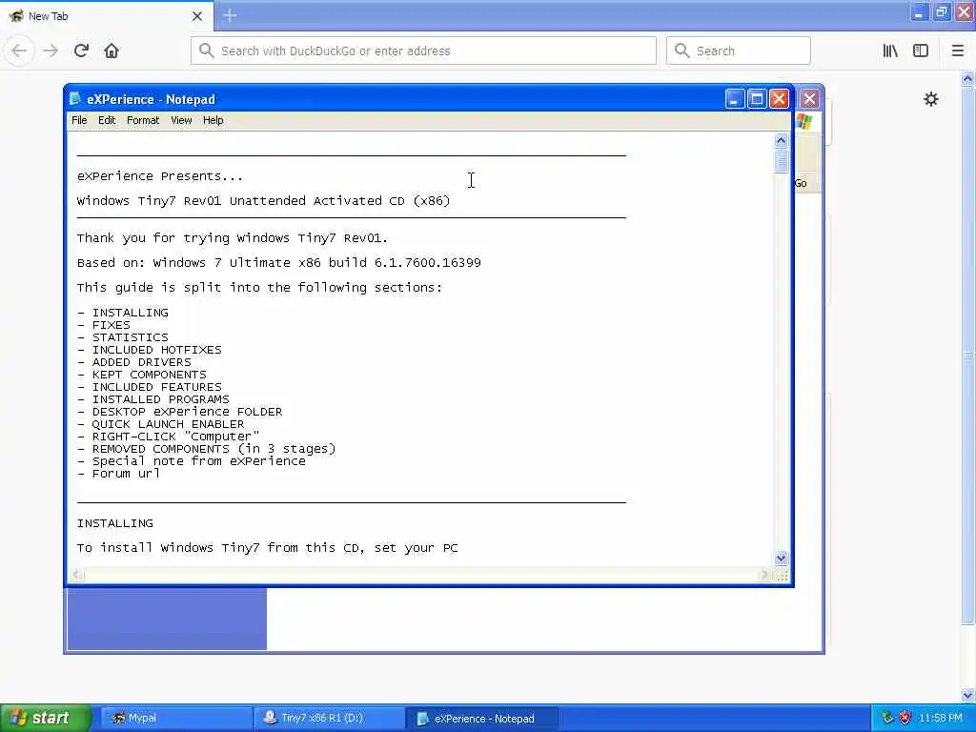Click line 'Windows Tiny7 Rev01 Unattended Activated CD'

coord(263,200)
